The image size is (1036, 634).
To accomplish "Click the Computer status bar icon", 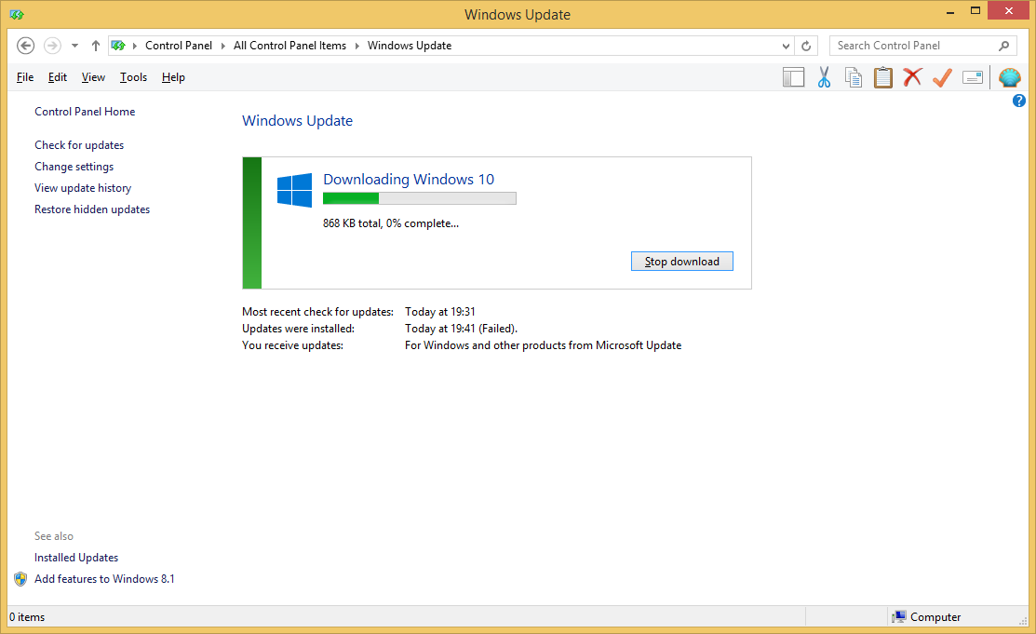I will (x=898, y=617).
